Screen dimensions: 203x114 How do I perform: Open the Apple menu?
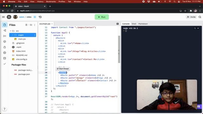pyautogui.click(x=4, y=2)
